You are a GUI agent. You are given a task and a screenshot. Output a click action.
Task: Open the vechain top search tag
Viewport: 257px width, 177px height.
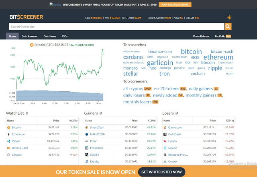click(x=198, y=74)
